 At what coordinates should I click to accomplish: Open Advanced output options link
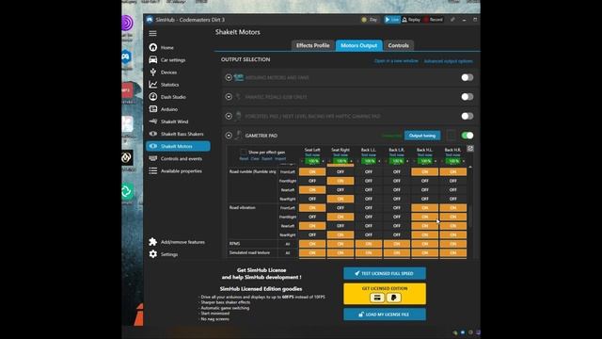point(448,61)
